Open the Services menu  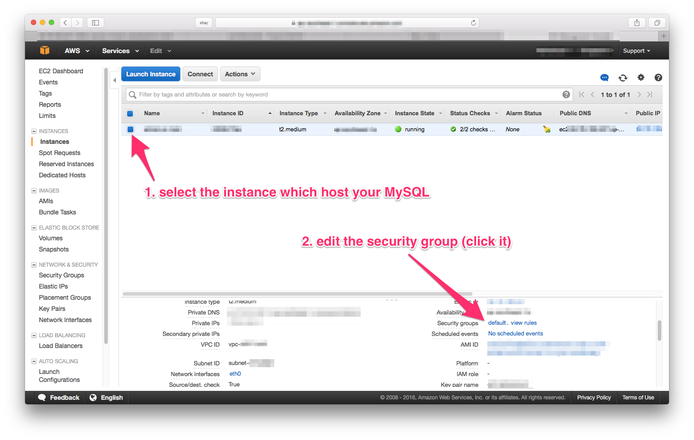click(x=120, y=51)
